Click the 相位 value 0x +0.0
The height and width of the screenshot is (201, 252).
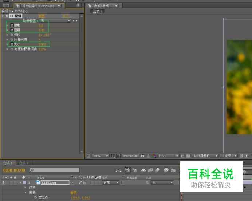(45, 35)
